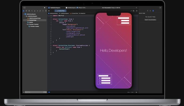
Task: Show the Quick Help inspector
Action: [153, 11]
